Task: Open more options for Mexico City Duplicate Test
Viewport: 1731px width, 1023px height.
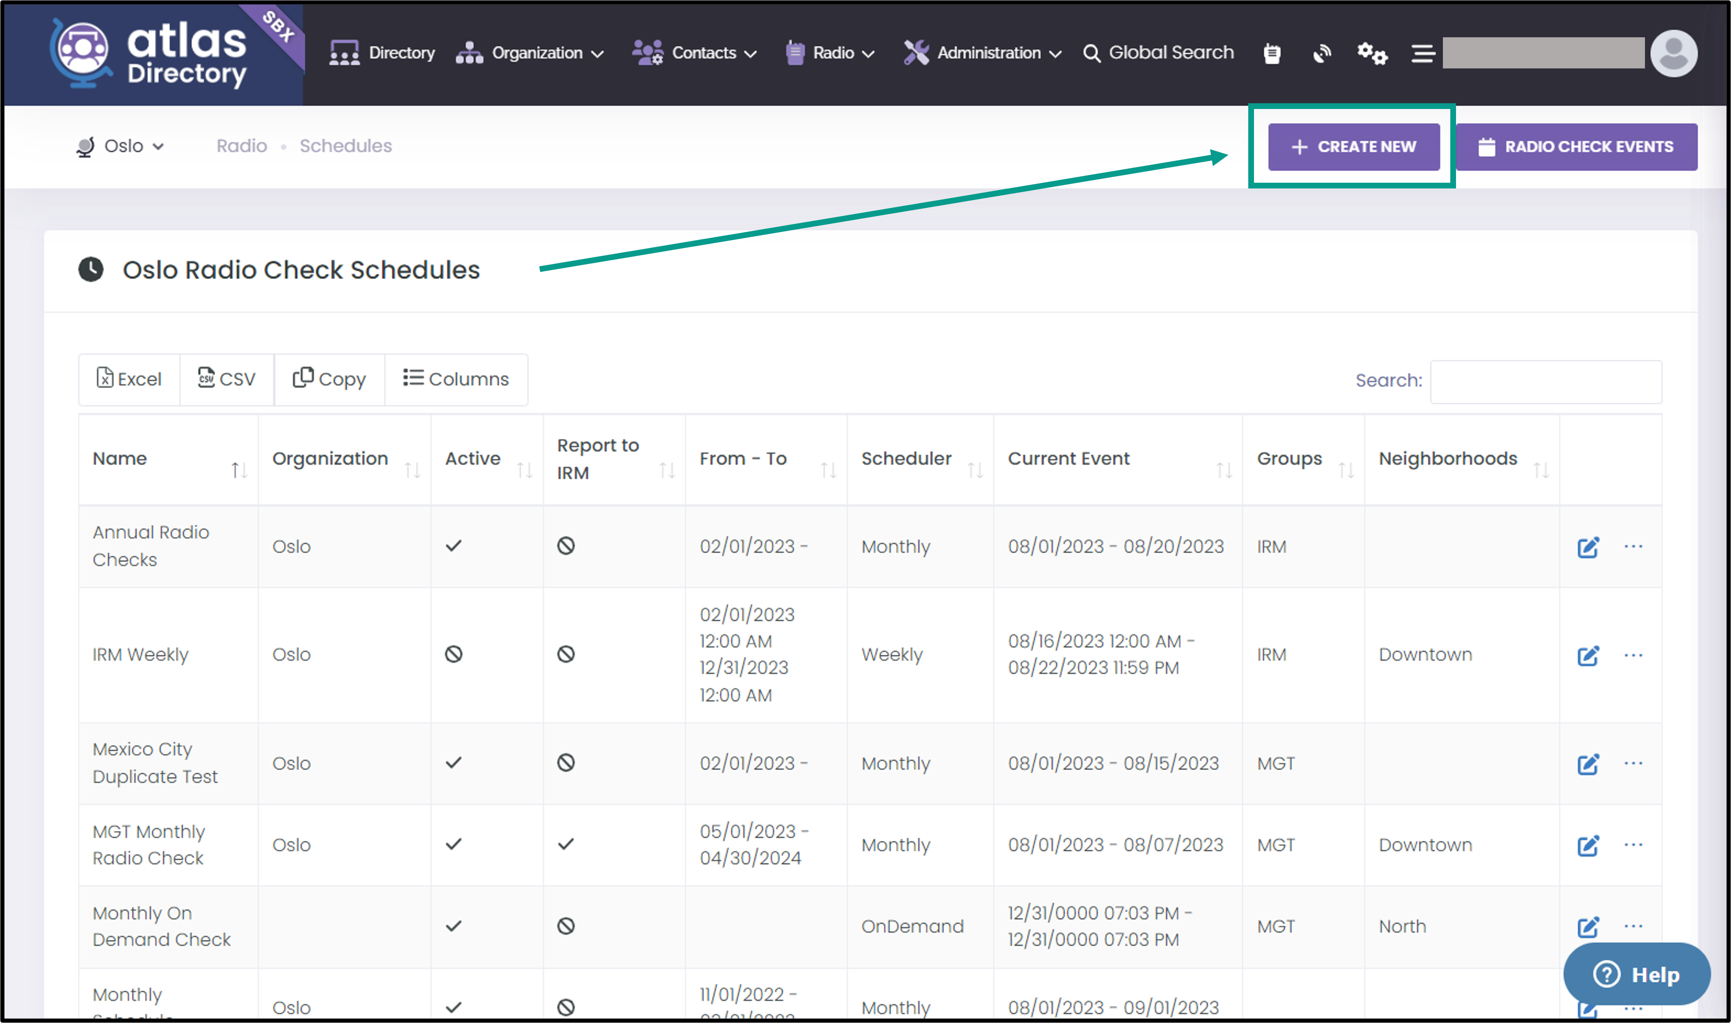Action: 1633,763
